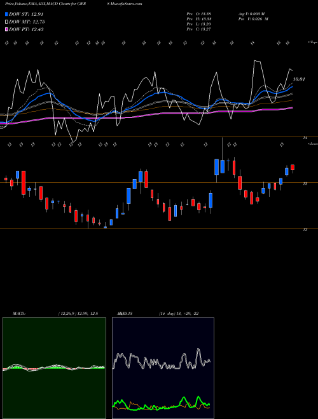Viewport: 318px width, 419px height.
Task: Click the price axis label 13
Action: [x=305, y=183]
